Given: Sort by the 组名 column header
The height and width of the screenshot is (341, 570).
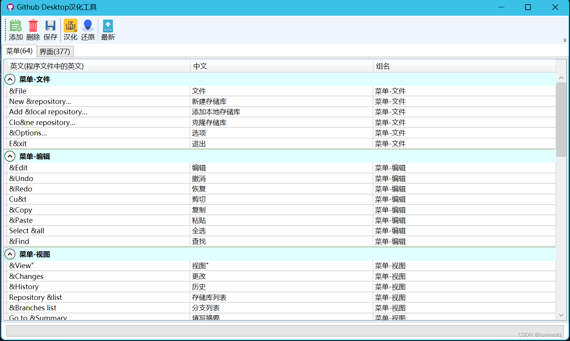Looking at the screenshot, I should 465,66.
